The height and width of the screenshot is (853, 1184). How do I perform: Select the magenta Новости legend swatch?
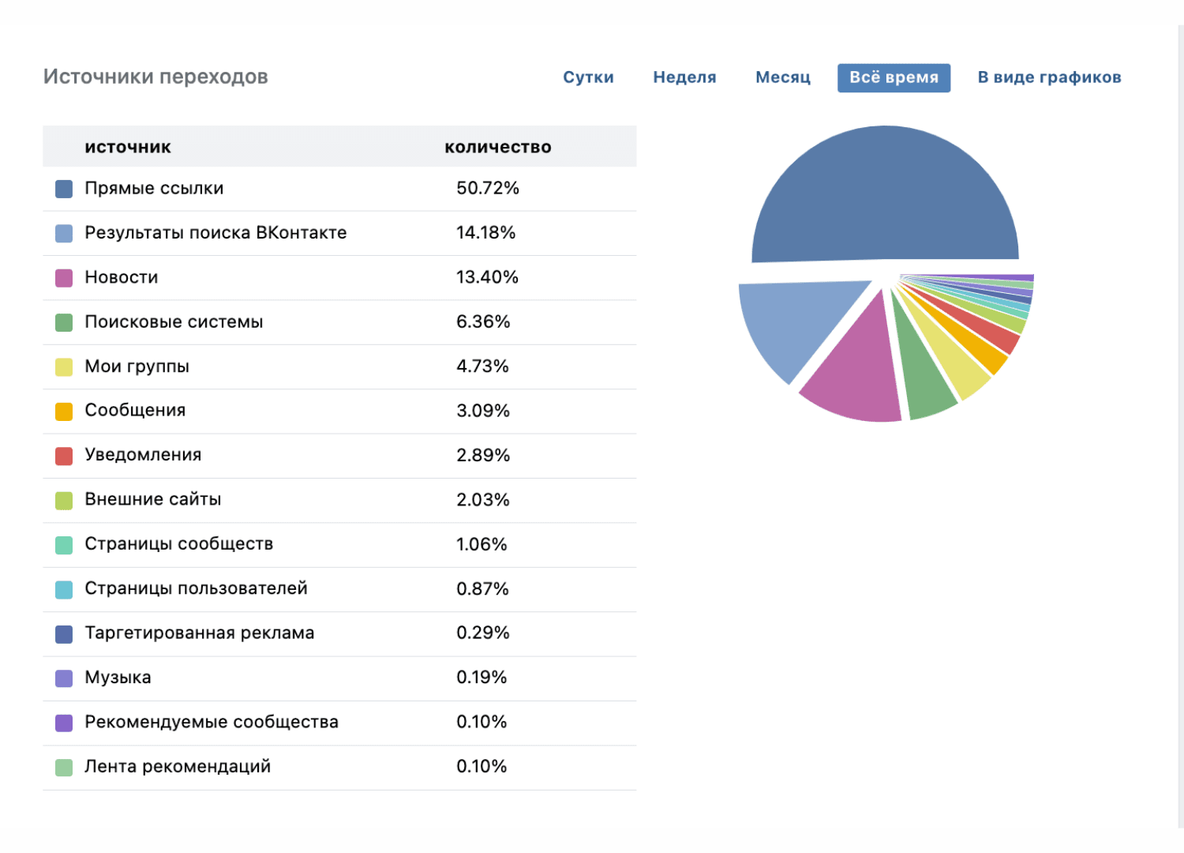tap(64, 278)
